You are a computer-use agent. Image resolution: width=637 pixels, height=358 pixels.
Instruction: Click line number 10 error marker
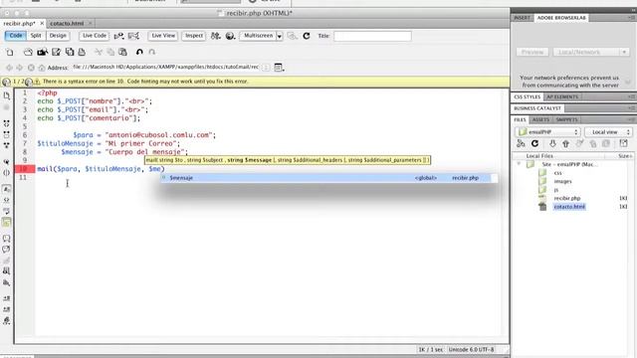[24, 169]
